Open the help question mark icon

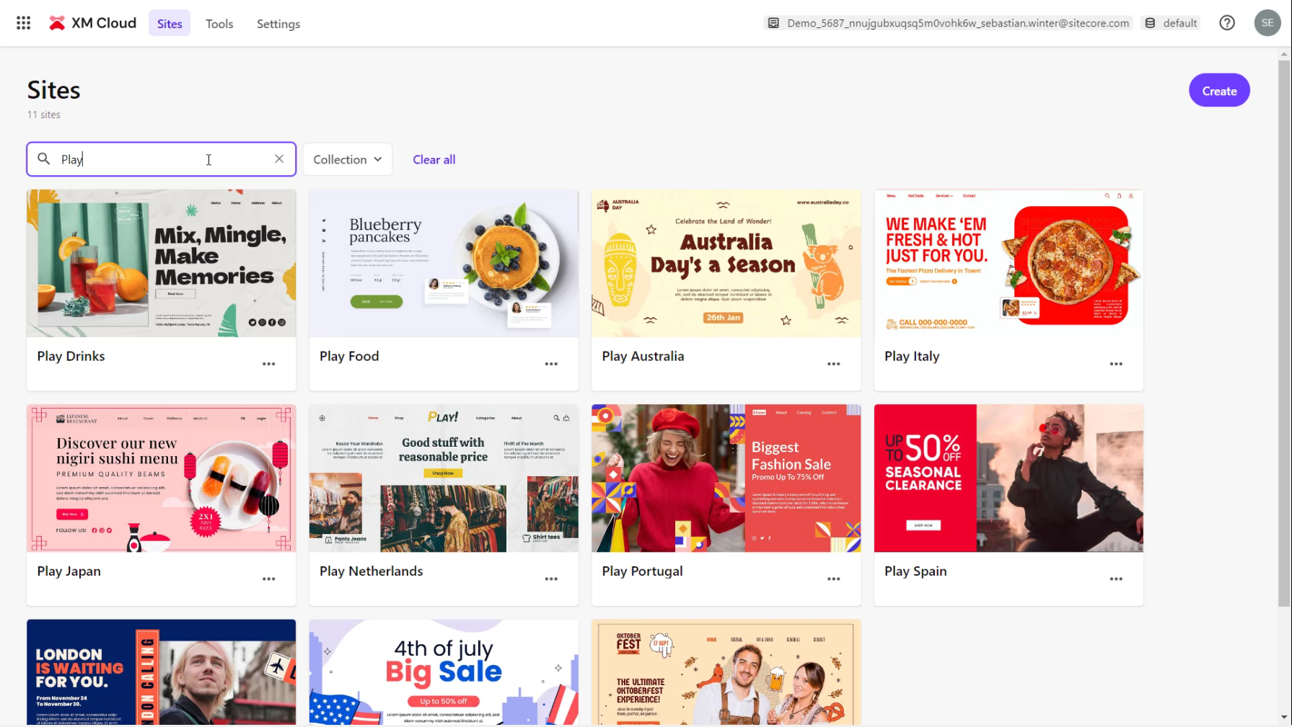1227,23
